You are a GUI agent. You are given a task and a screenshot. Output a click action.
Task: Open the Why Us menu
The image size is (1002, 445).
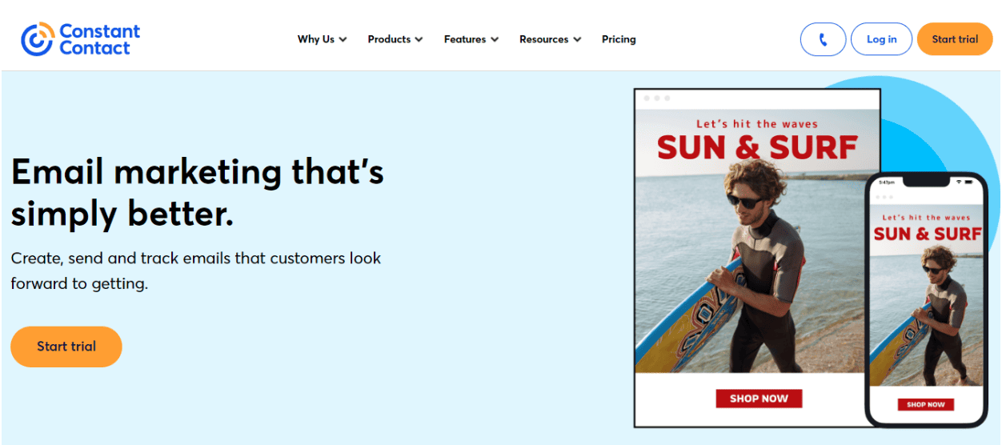coord(323,39)
